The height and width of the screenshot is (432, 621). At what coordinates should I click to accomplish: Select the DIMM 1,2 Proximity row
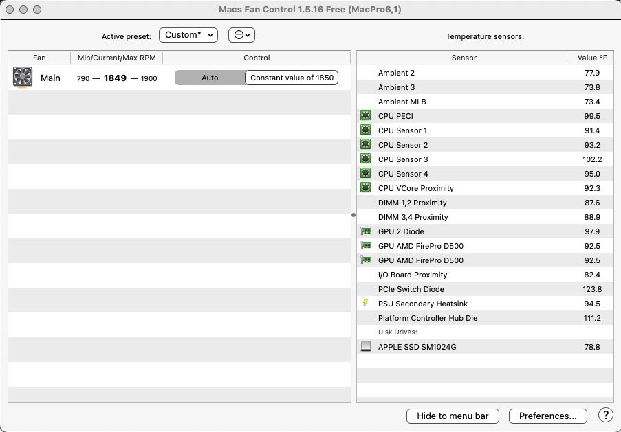pos(485,203)
